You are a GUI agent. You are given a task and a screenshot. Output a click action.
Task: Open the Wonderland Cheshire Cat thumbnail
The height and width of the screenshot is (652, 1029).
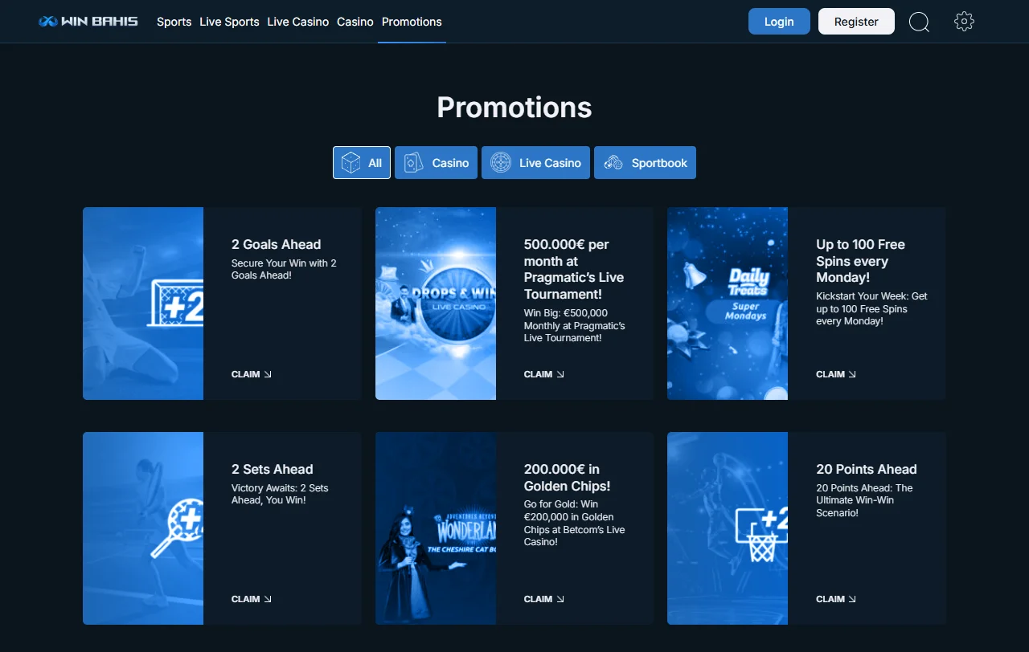click(x=436, y=528)
